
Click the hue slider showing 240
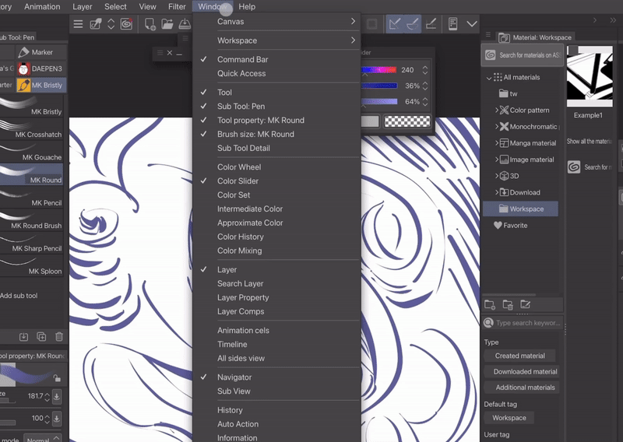pos(378,70)
